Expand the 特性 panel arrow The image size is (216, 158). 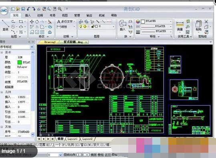(159, 37)
